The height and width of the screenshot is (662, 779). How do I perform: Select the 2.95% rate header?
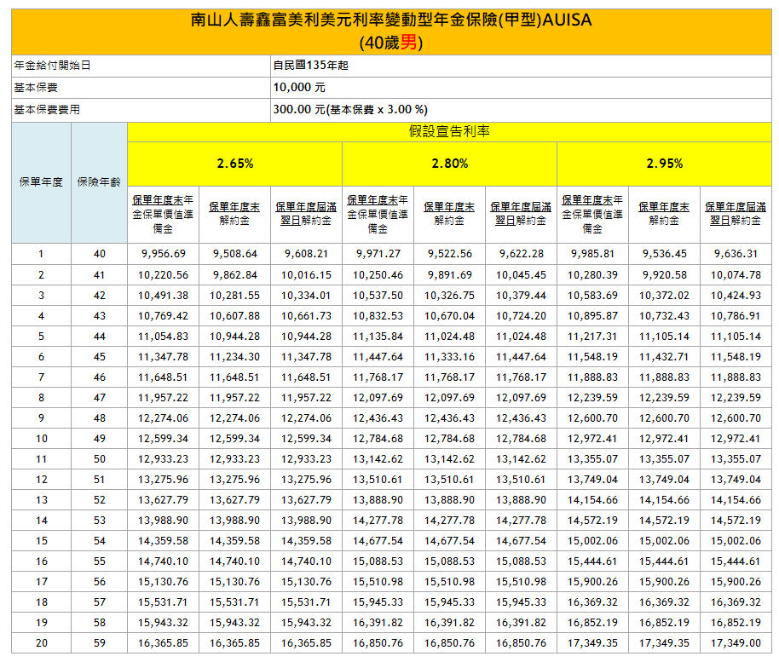point(664,164)
